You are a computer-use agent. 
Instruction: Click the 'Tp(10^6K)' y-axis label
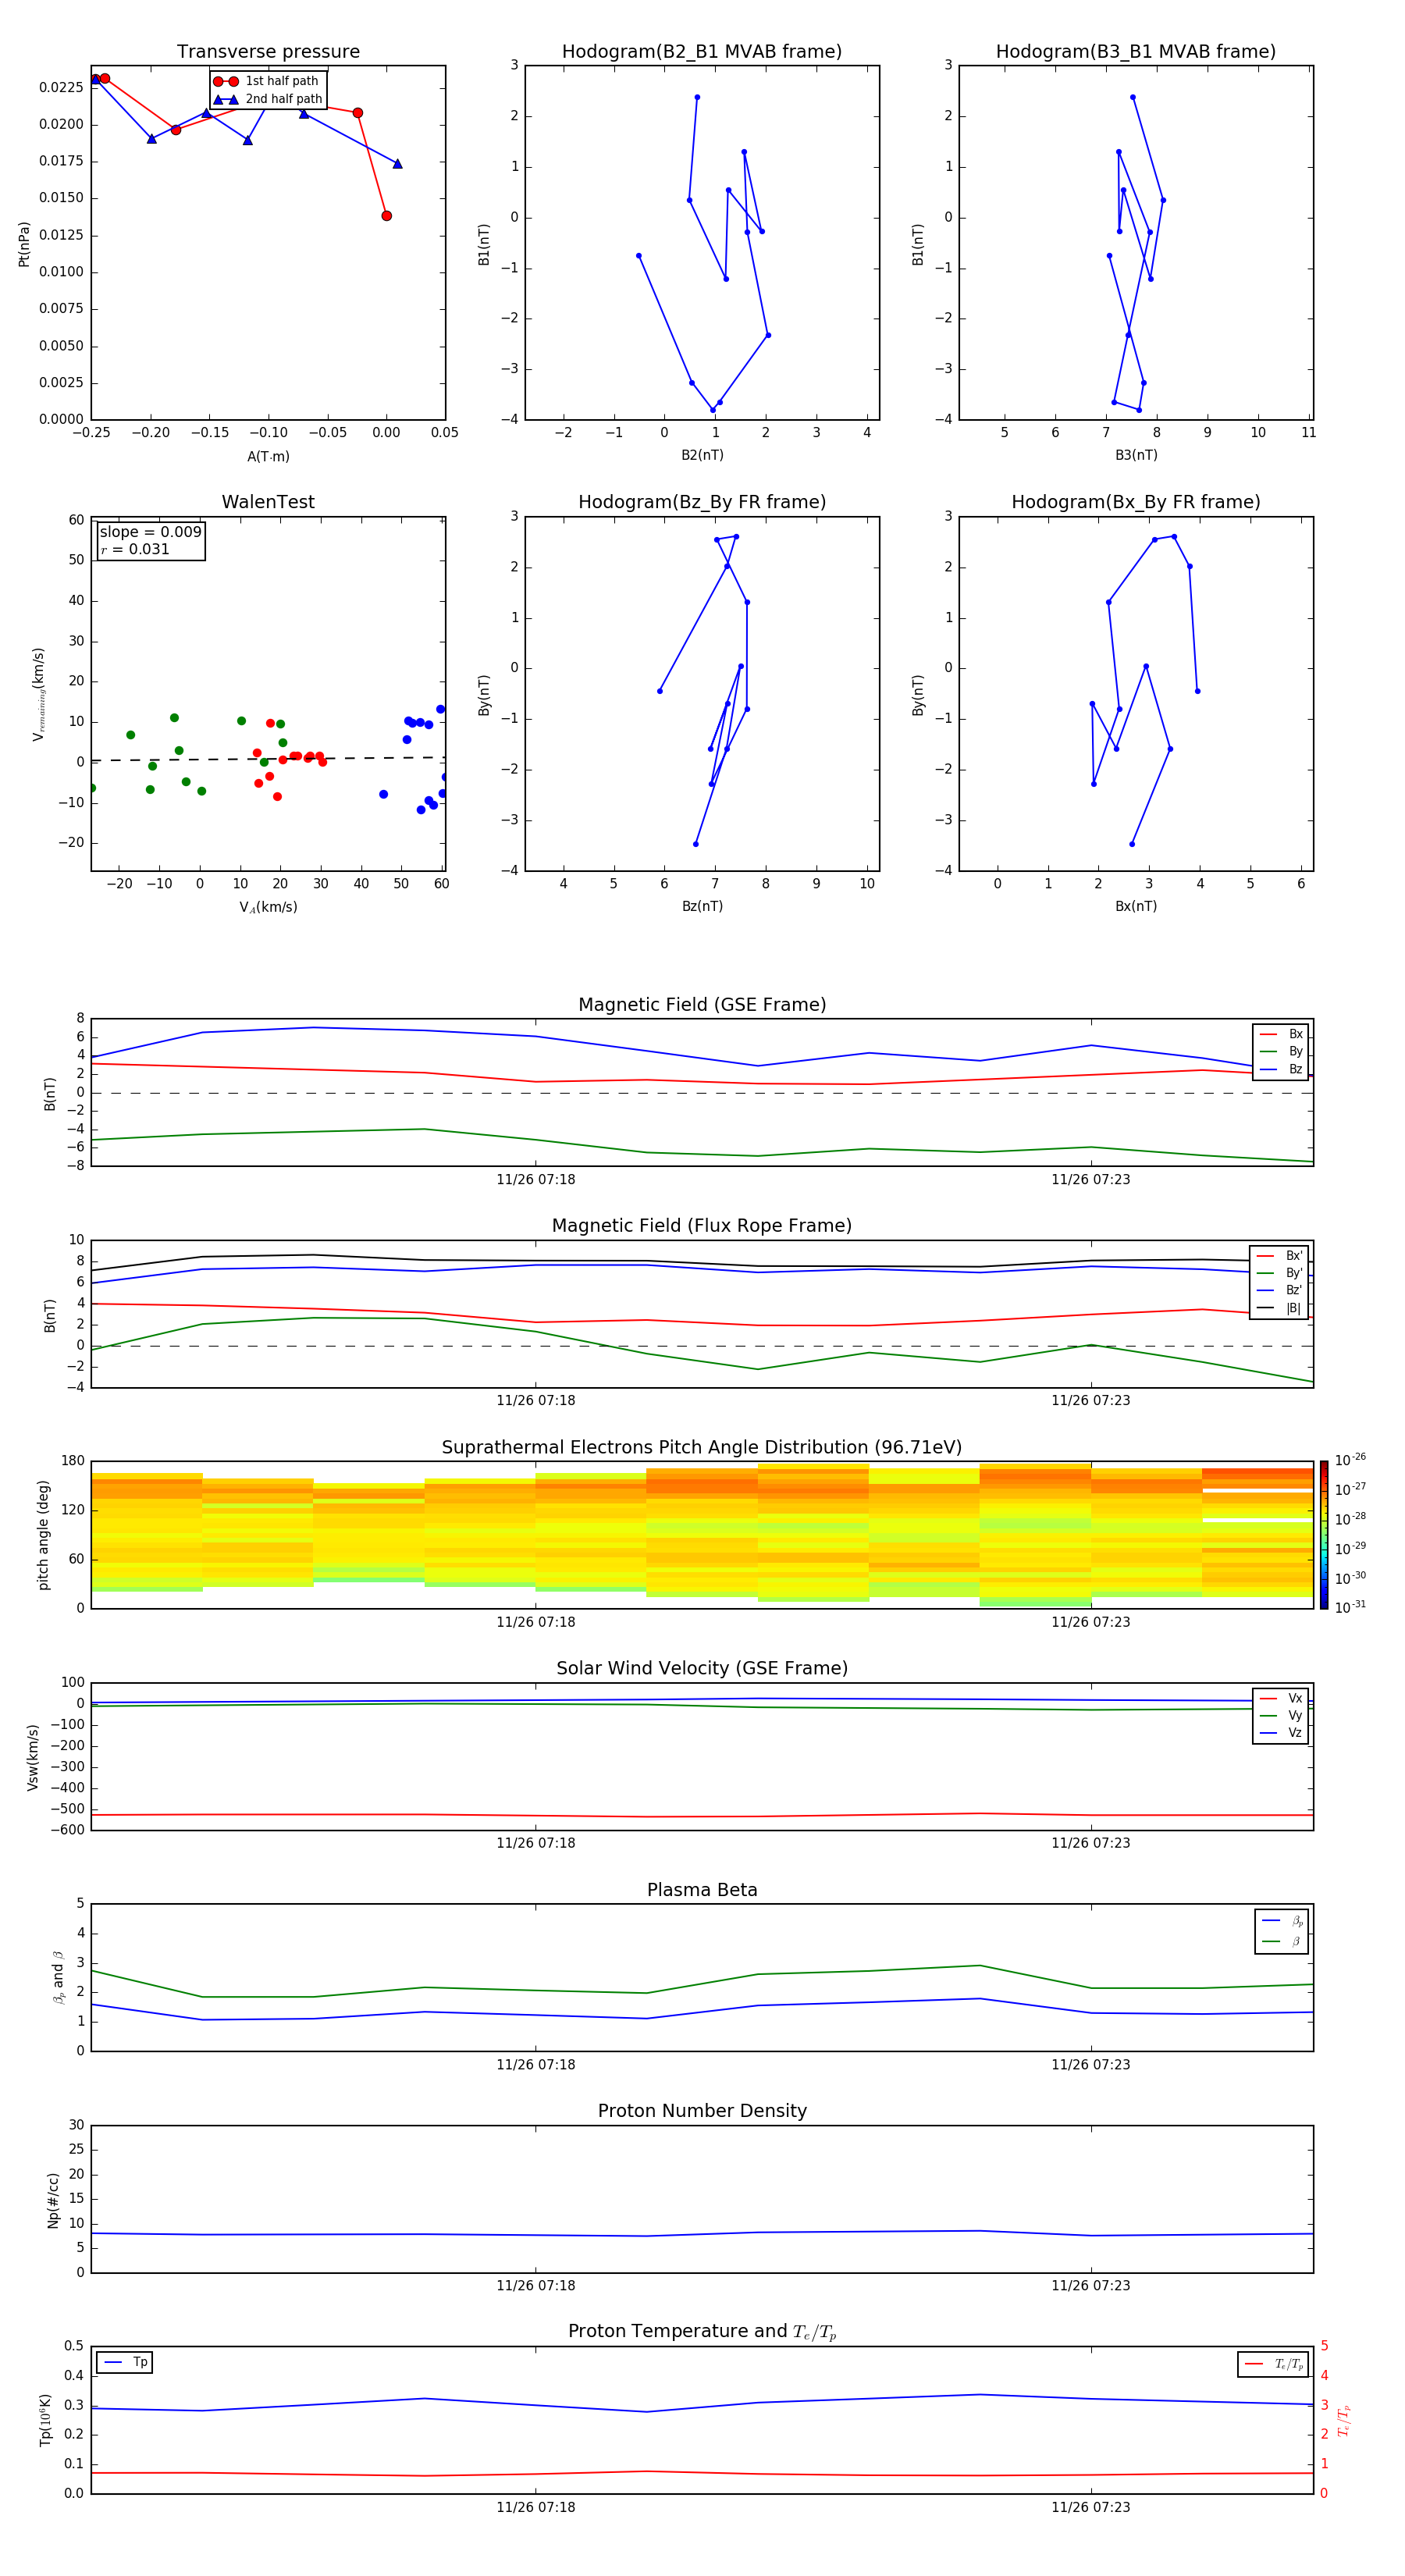point(45,2420)
